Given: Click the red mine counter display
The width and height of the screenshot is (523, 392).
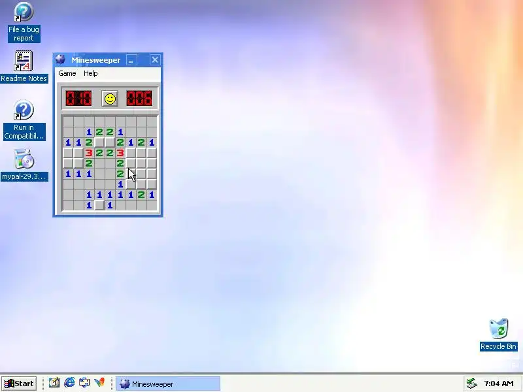Looking at the screenshot, I should pos(78,99).
